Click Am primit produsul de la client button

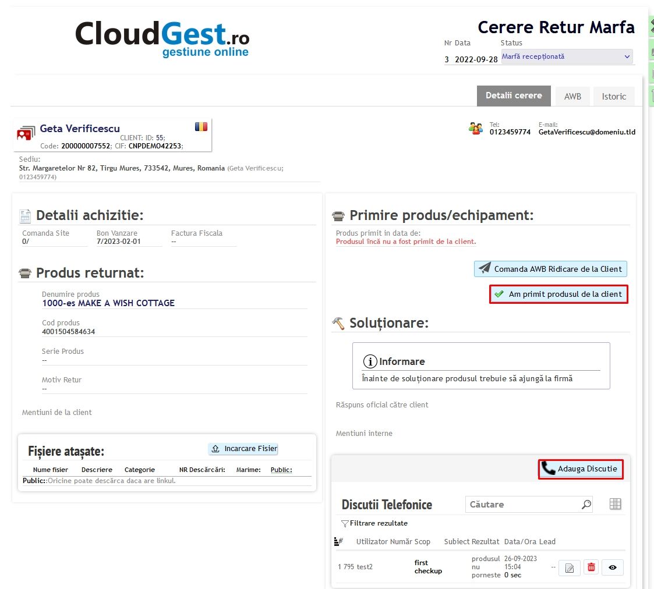(x=558, y=294)
